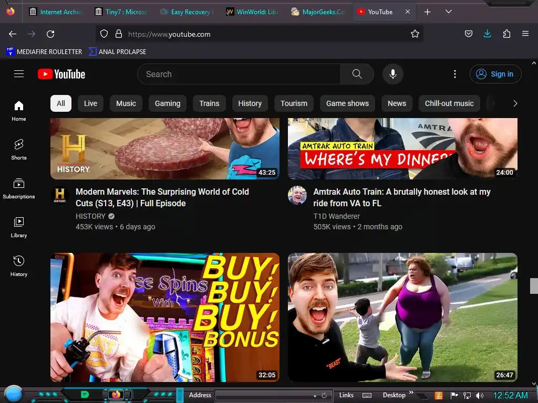
Task: Go back one page in browser
Action: (x=13, y=34)
